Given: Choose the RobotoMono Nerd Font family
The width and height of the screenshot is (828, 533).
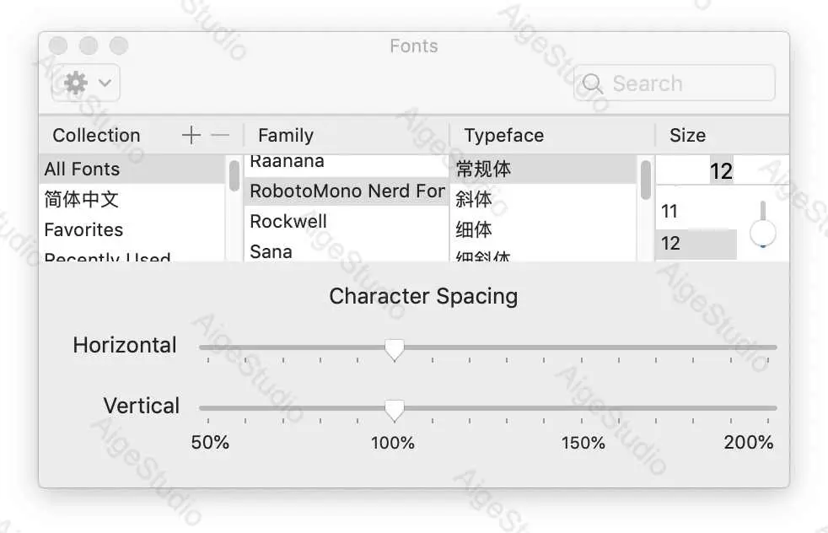Looking at the screenshot, I should coord(347,191).
